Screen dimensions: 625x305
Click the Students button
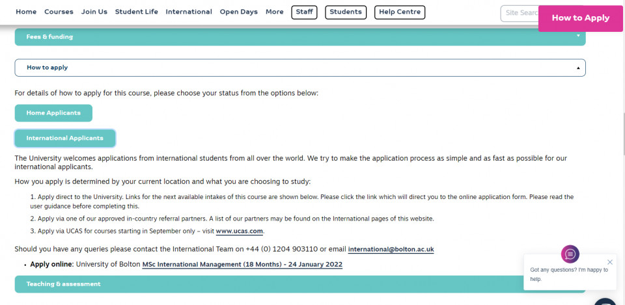346,12
